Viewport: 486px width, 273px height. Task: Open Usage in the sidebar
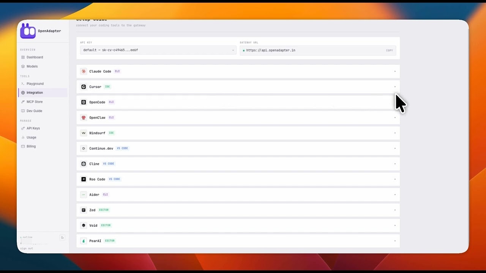pos(43,137)
